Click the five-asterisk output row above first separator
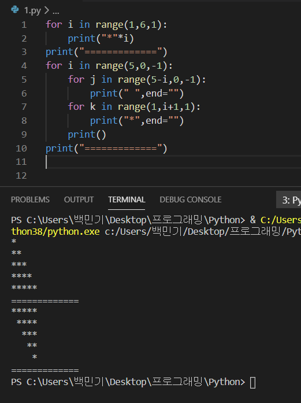 coord(24,287)
